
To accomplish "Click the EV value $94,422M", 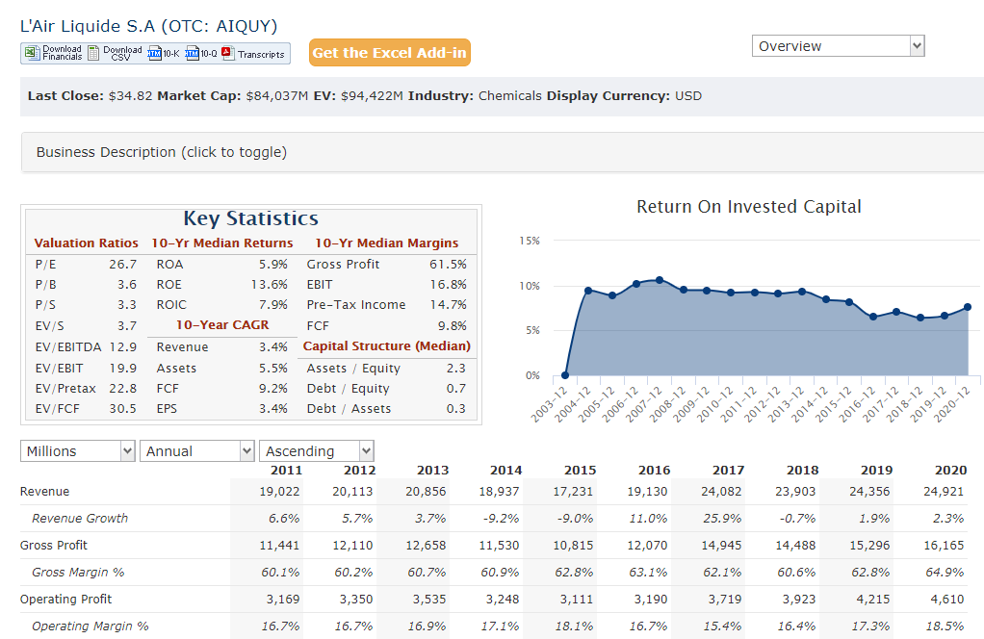I will point(372,96).
